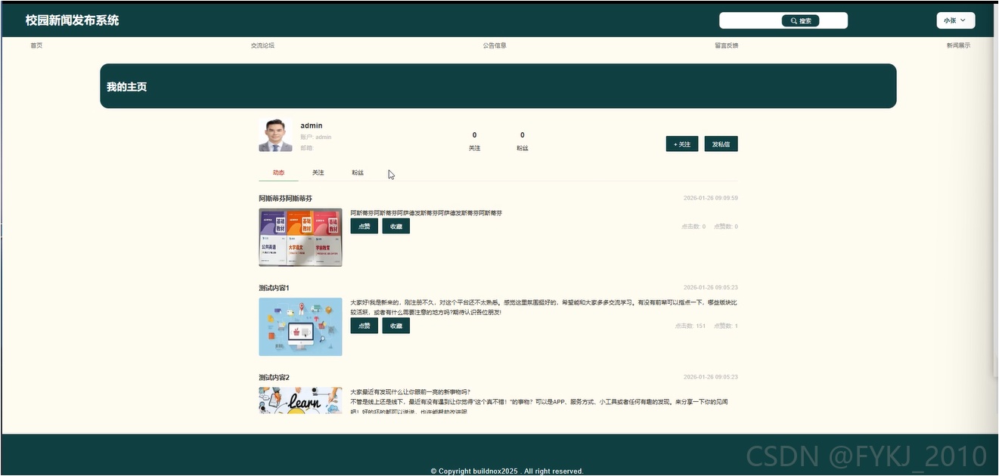Open 交流论坛 in the navigation bar
Viewport: 999px width, 476px height.
(x=262, y=45)
